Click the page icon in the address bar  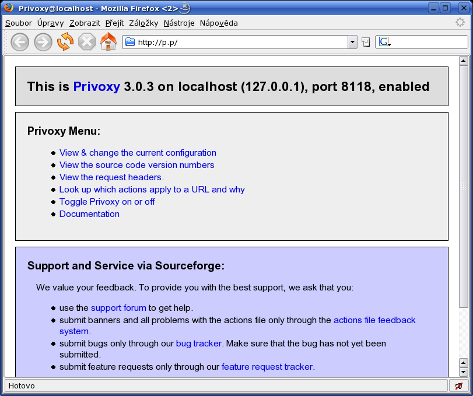pyautogui.click(x=130, y=42)
